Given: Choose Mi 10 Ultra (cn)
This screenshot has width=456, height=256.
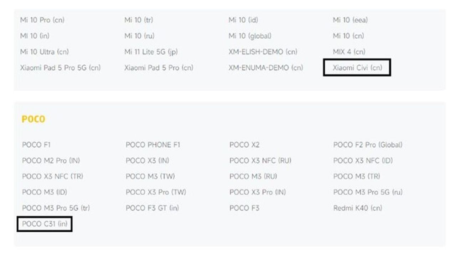Looking at the screenshot, I should coord(45,52).
